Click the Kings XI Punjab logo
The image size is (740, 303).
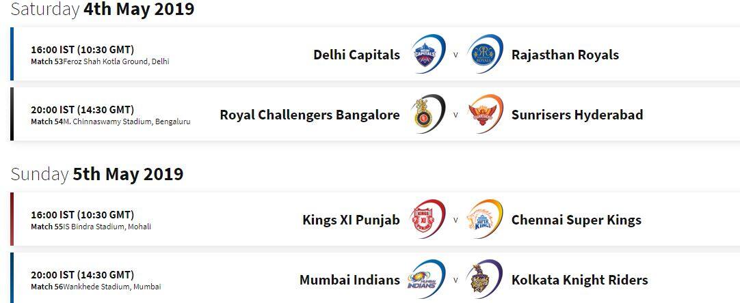[x=428, y=219]
